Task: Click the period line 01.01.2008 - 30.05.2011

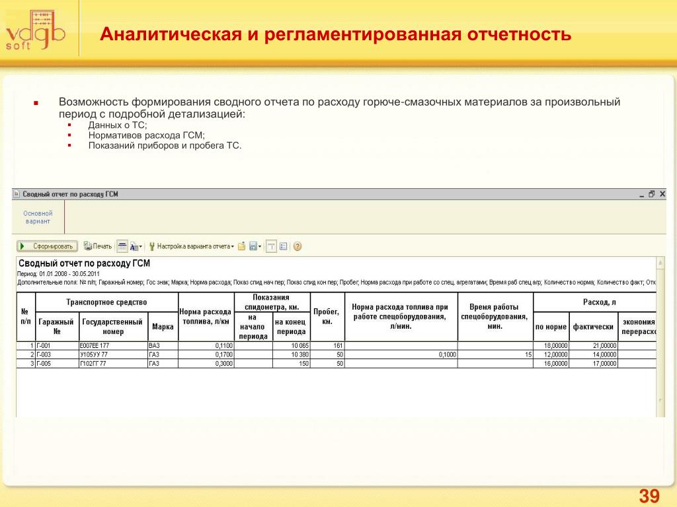Action: pos(58,274)
